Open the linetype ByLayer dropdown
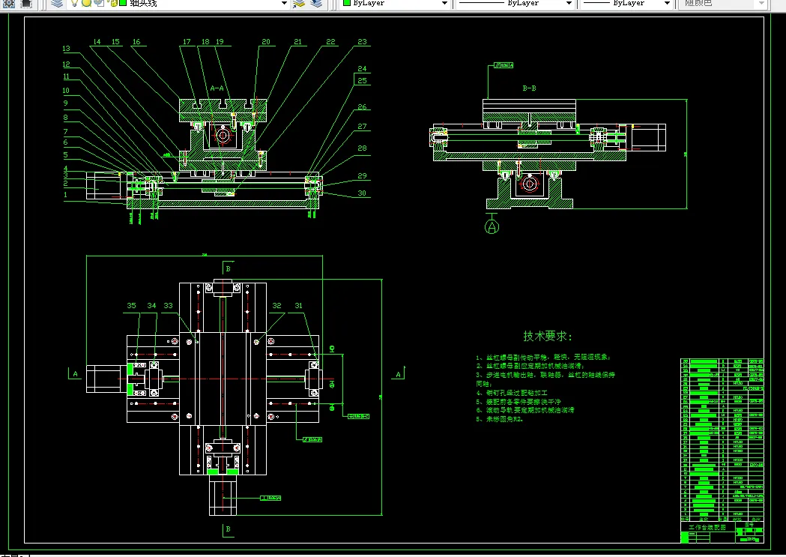The image size is (786, 557). (x=569, y=3)
